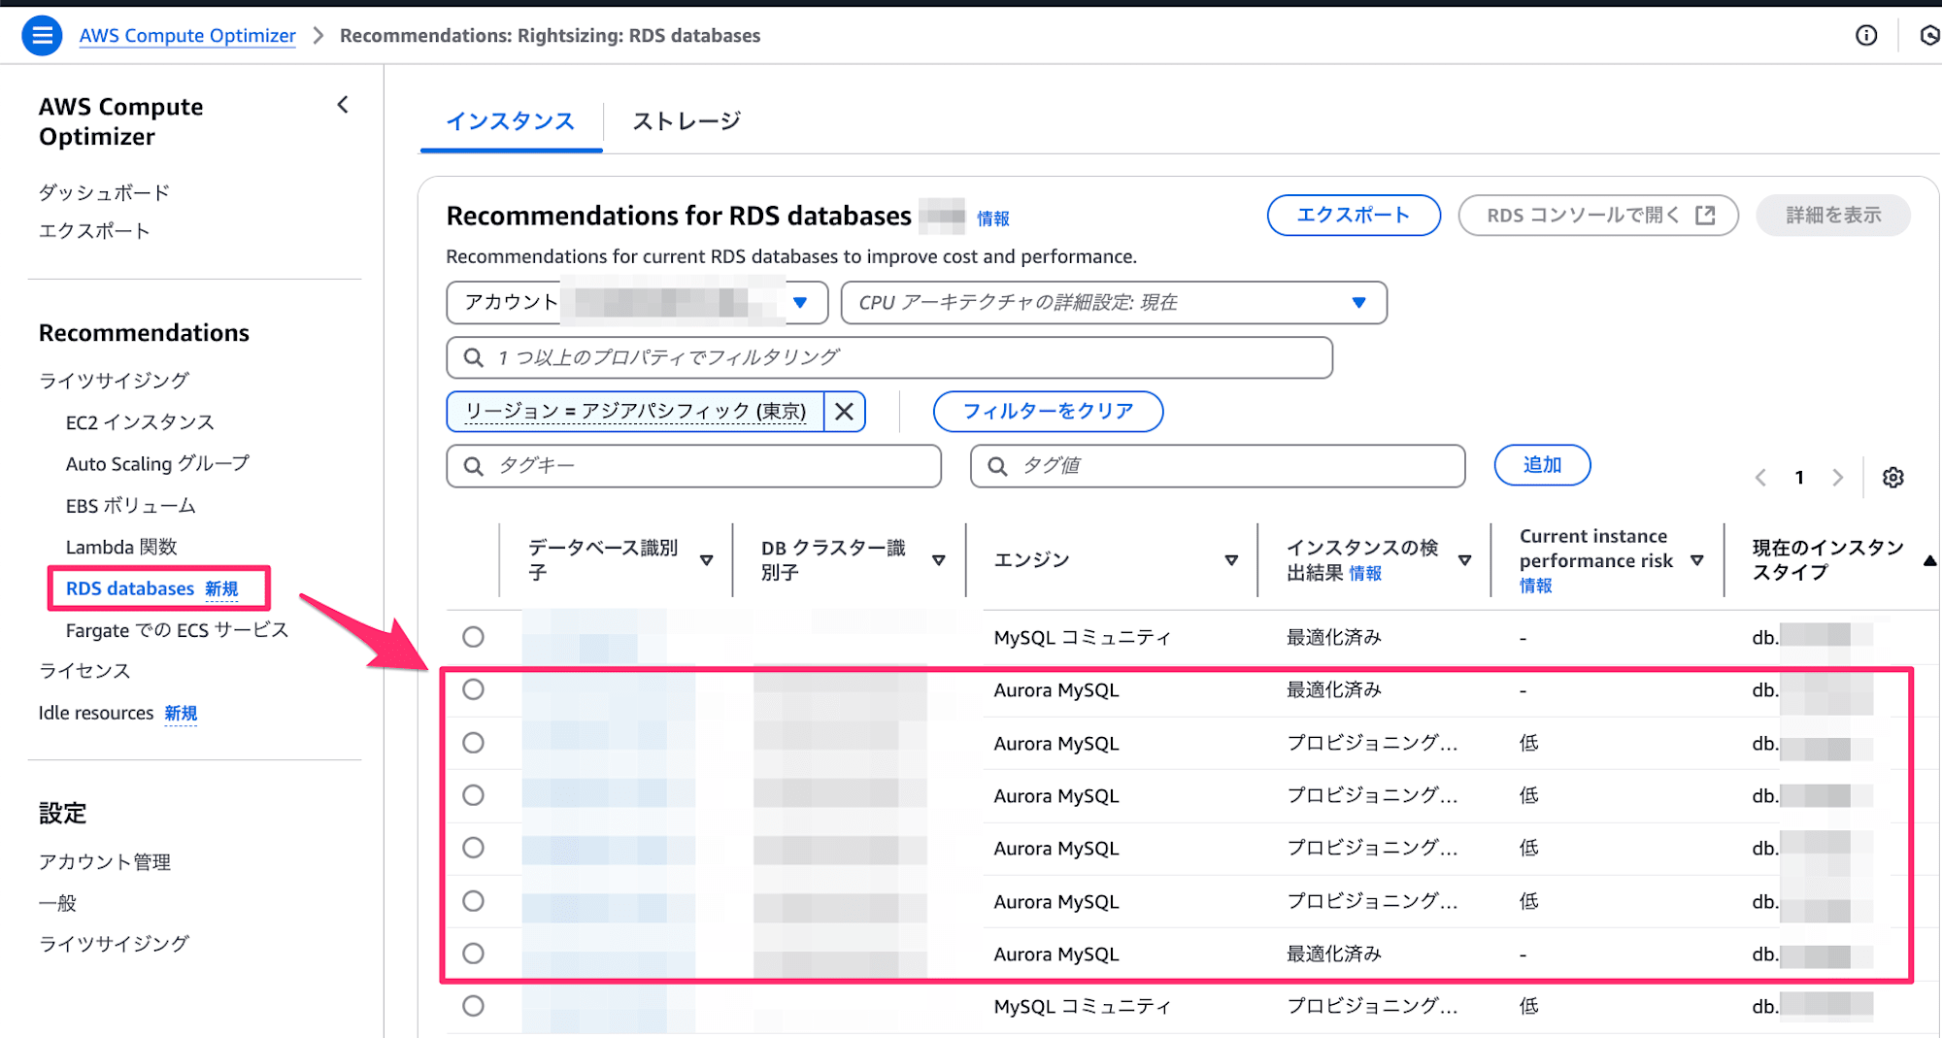Select radio of third Aurora MySQL row
1942x1038 pixels.
[x=473, y=795]
